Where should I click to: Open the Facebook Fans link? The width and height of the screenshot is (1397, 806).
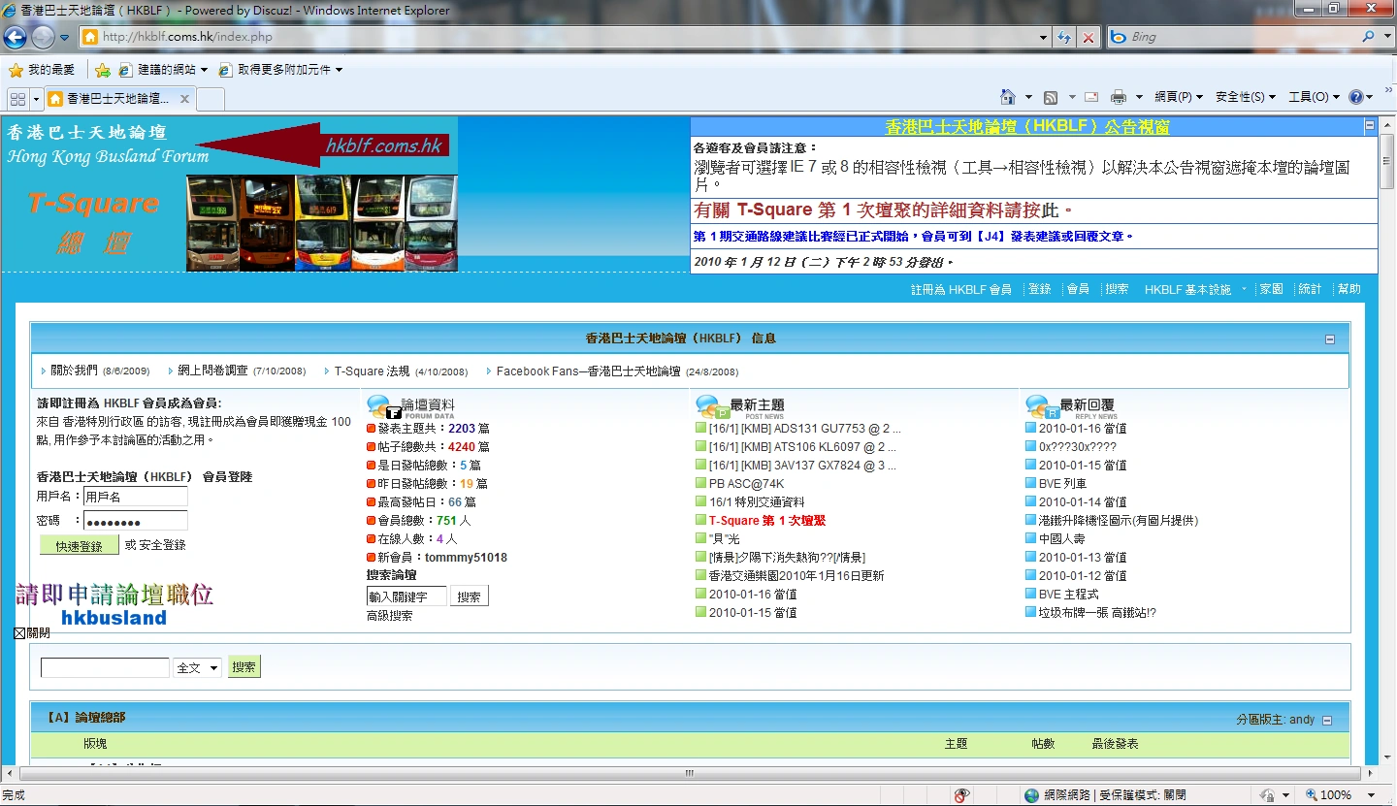point(589,371)
